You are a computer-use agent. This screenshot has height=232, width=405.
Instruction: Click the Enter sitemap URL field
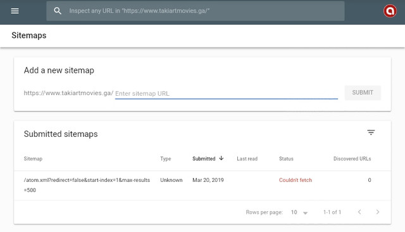coord(227,93)
